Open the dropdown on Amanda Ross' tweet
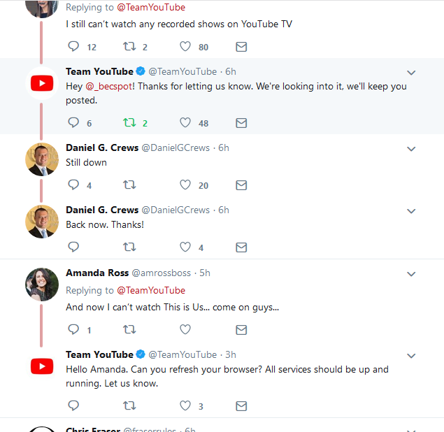The width and height of the screenshot is (444, 432). [x=411, y=274]
